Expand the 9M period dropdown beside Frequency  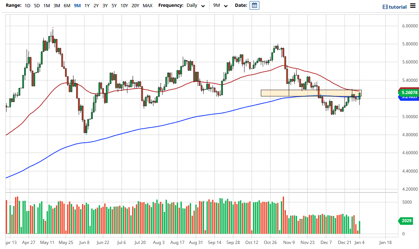pyautogui.click(x=221, y=5)
